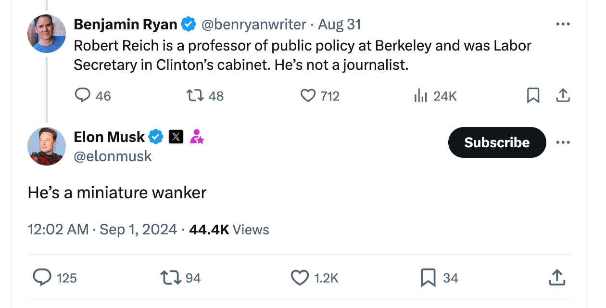Open the 12:02 AM Sep 1, 2024 timestamp
This screenshot has height=308, width=606.
(x=102, y=229)
